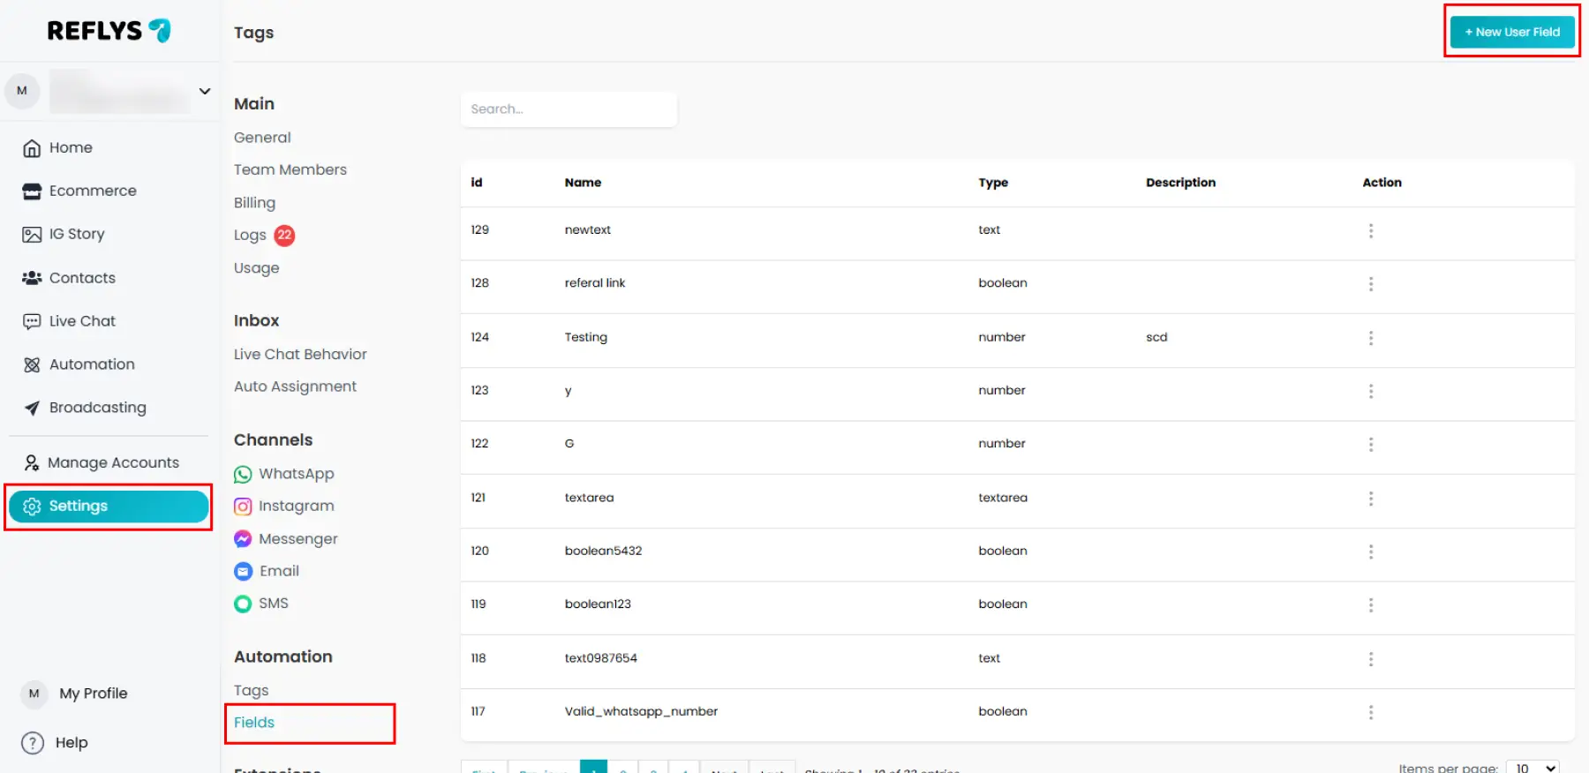Image resolution: width=1589 pixels, height=773 pixels.
Task: Open Contacts using the people icon
Action: (32, 278)
